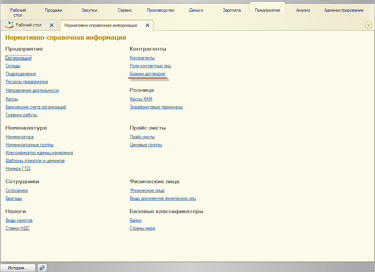Switch to the Рабочий стол tab
This screenshot has width=375, height=272.
[29, 25]
